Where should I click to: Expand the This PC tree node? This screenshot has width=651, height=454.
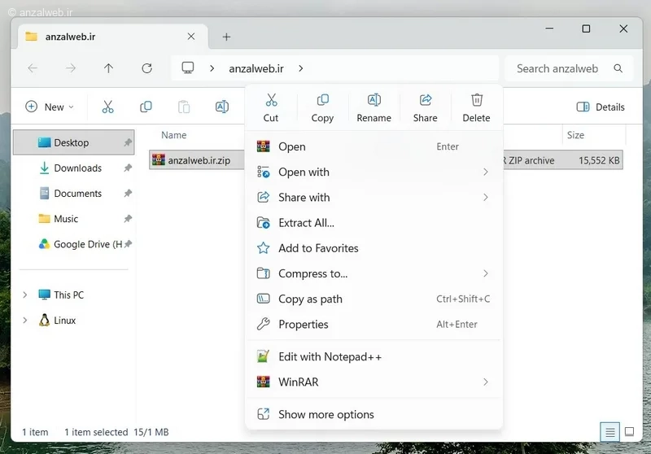click(x=25, y=295)
